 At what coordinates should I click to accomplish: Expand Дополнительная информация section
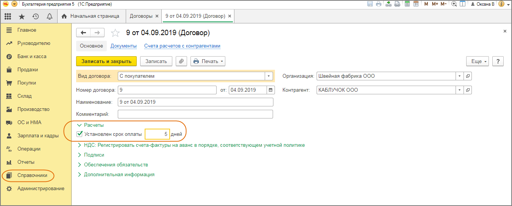pyautogui.click(x=116, y=175)
